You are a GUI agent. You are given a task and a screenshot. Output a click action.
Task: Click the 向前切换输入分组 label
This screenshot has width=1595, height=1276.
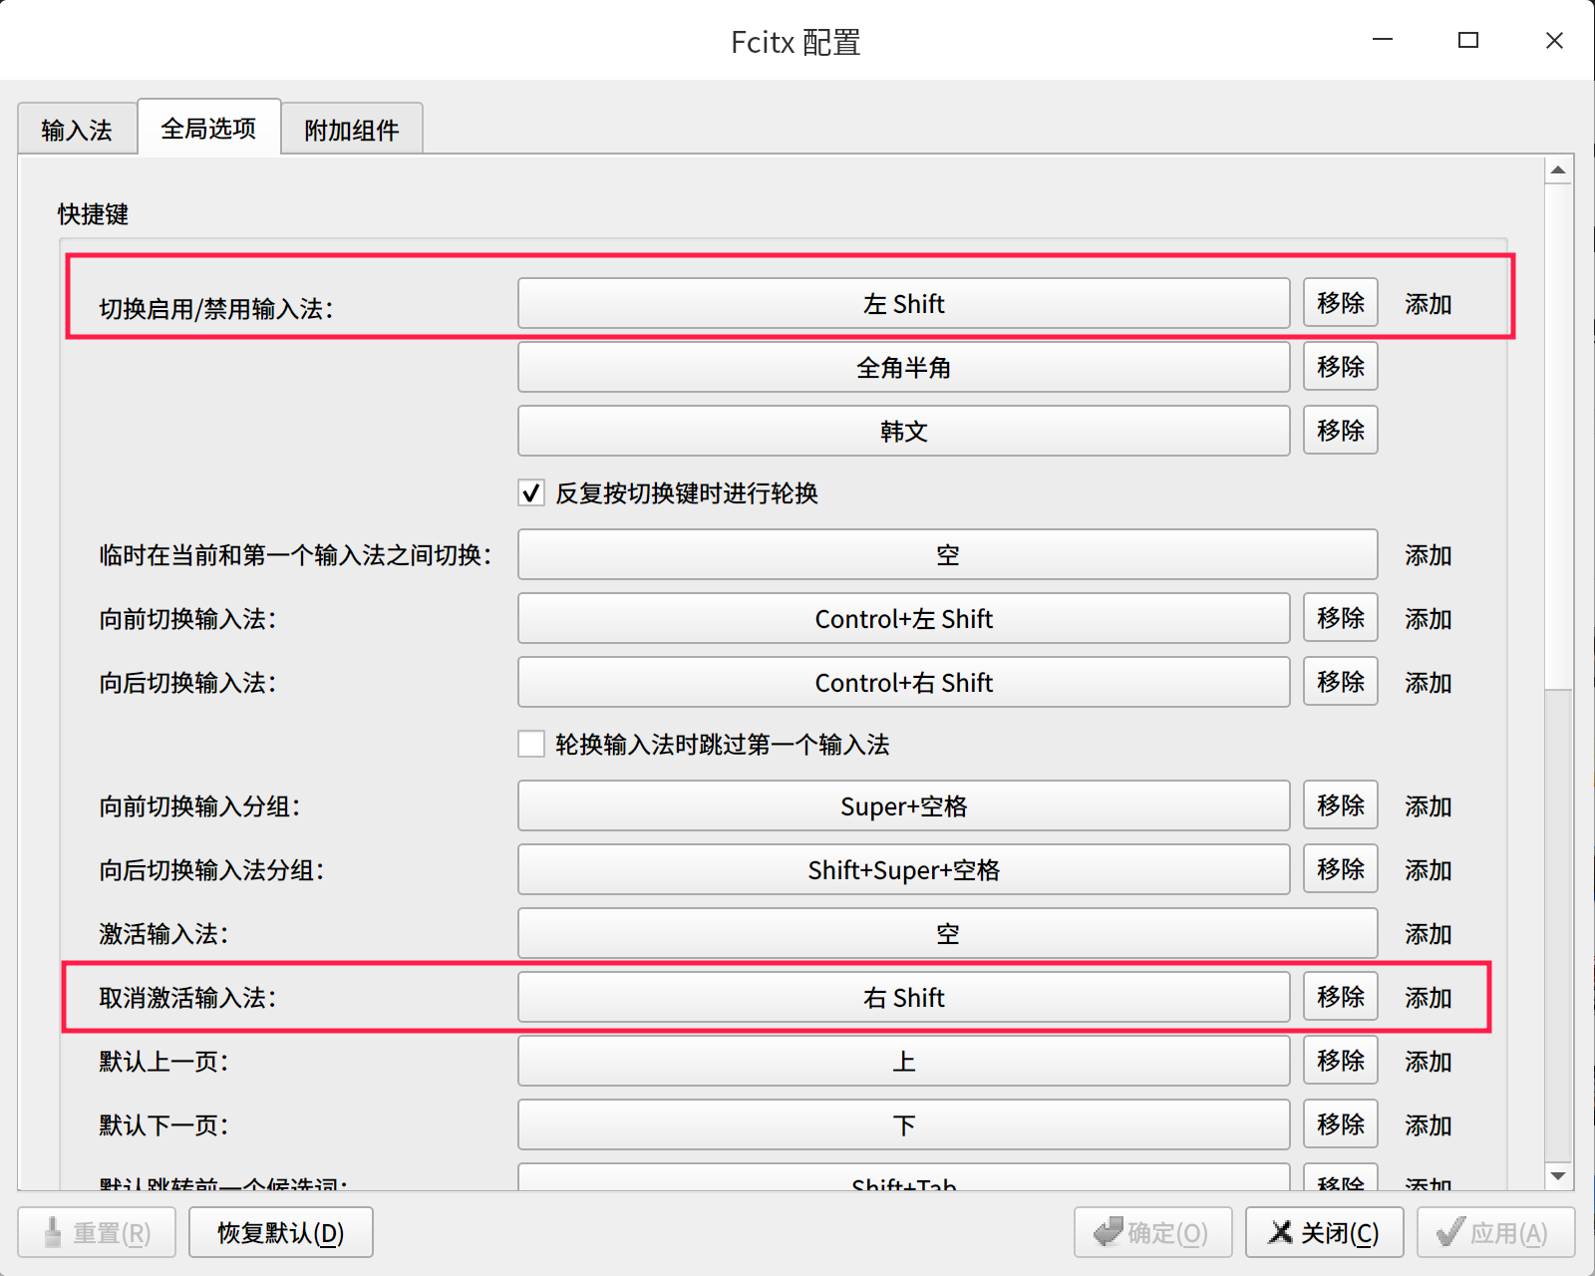point(199,806)
